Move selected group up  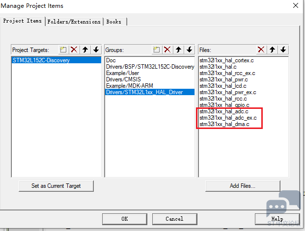point(179,50)
